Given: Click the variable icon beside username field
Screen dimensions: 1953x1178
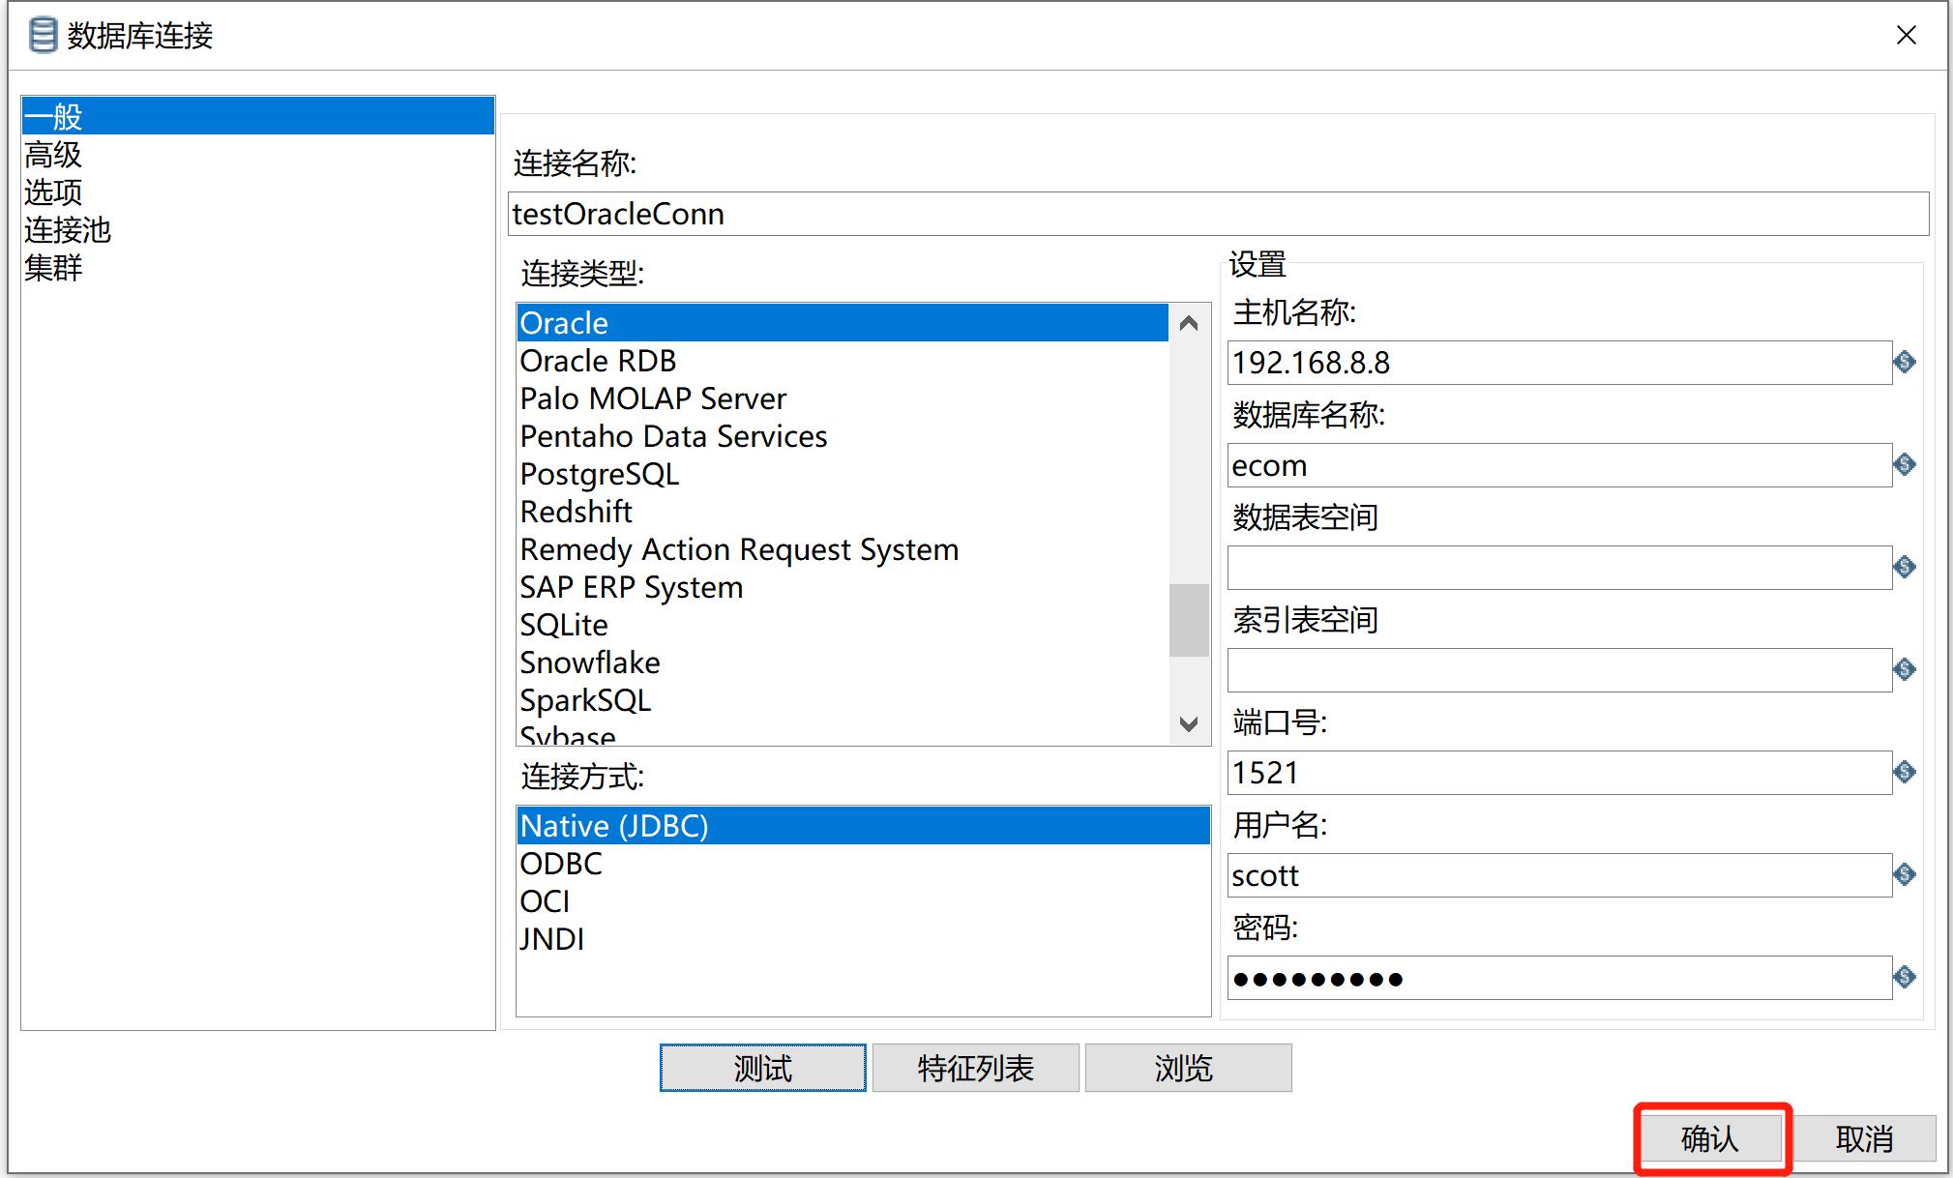Looking at the screenshot, I should 1905,874.
